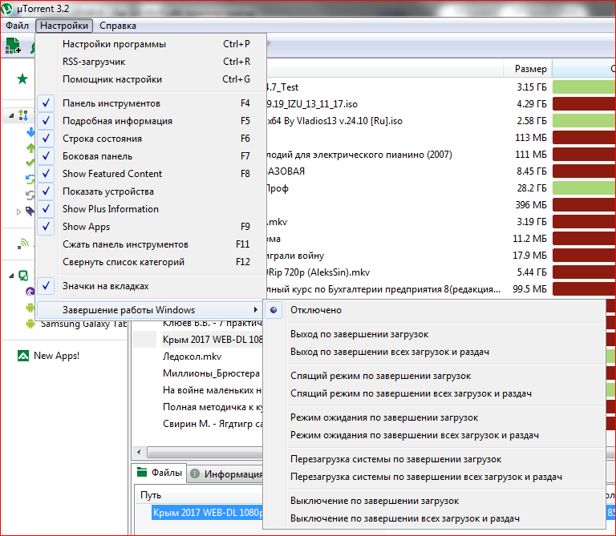Select Выключение по завершении всех загрузок и раздач
This screenshot has height=536, width=616.
point(434,518)
